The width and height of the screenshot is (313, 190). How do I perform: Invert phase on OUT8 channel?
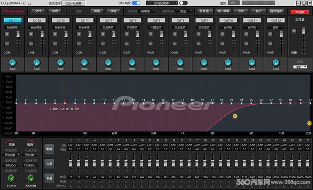[x=174, y=43]
